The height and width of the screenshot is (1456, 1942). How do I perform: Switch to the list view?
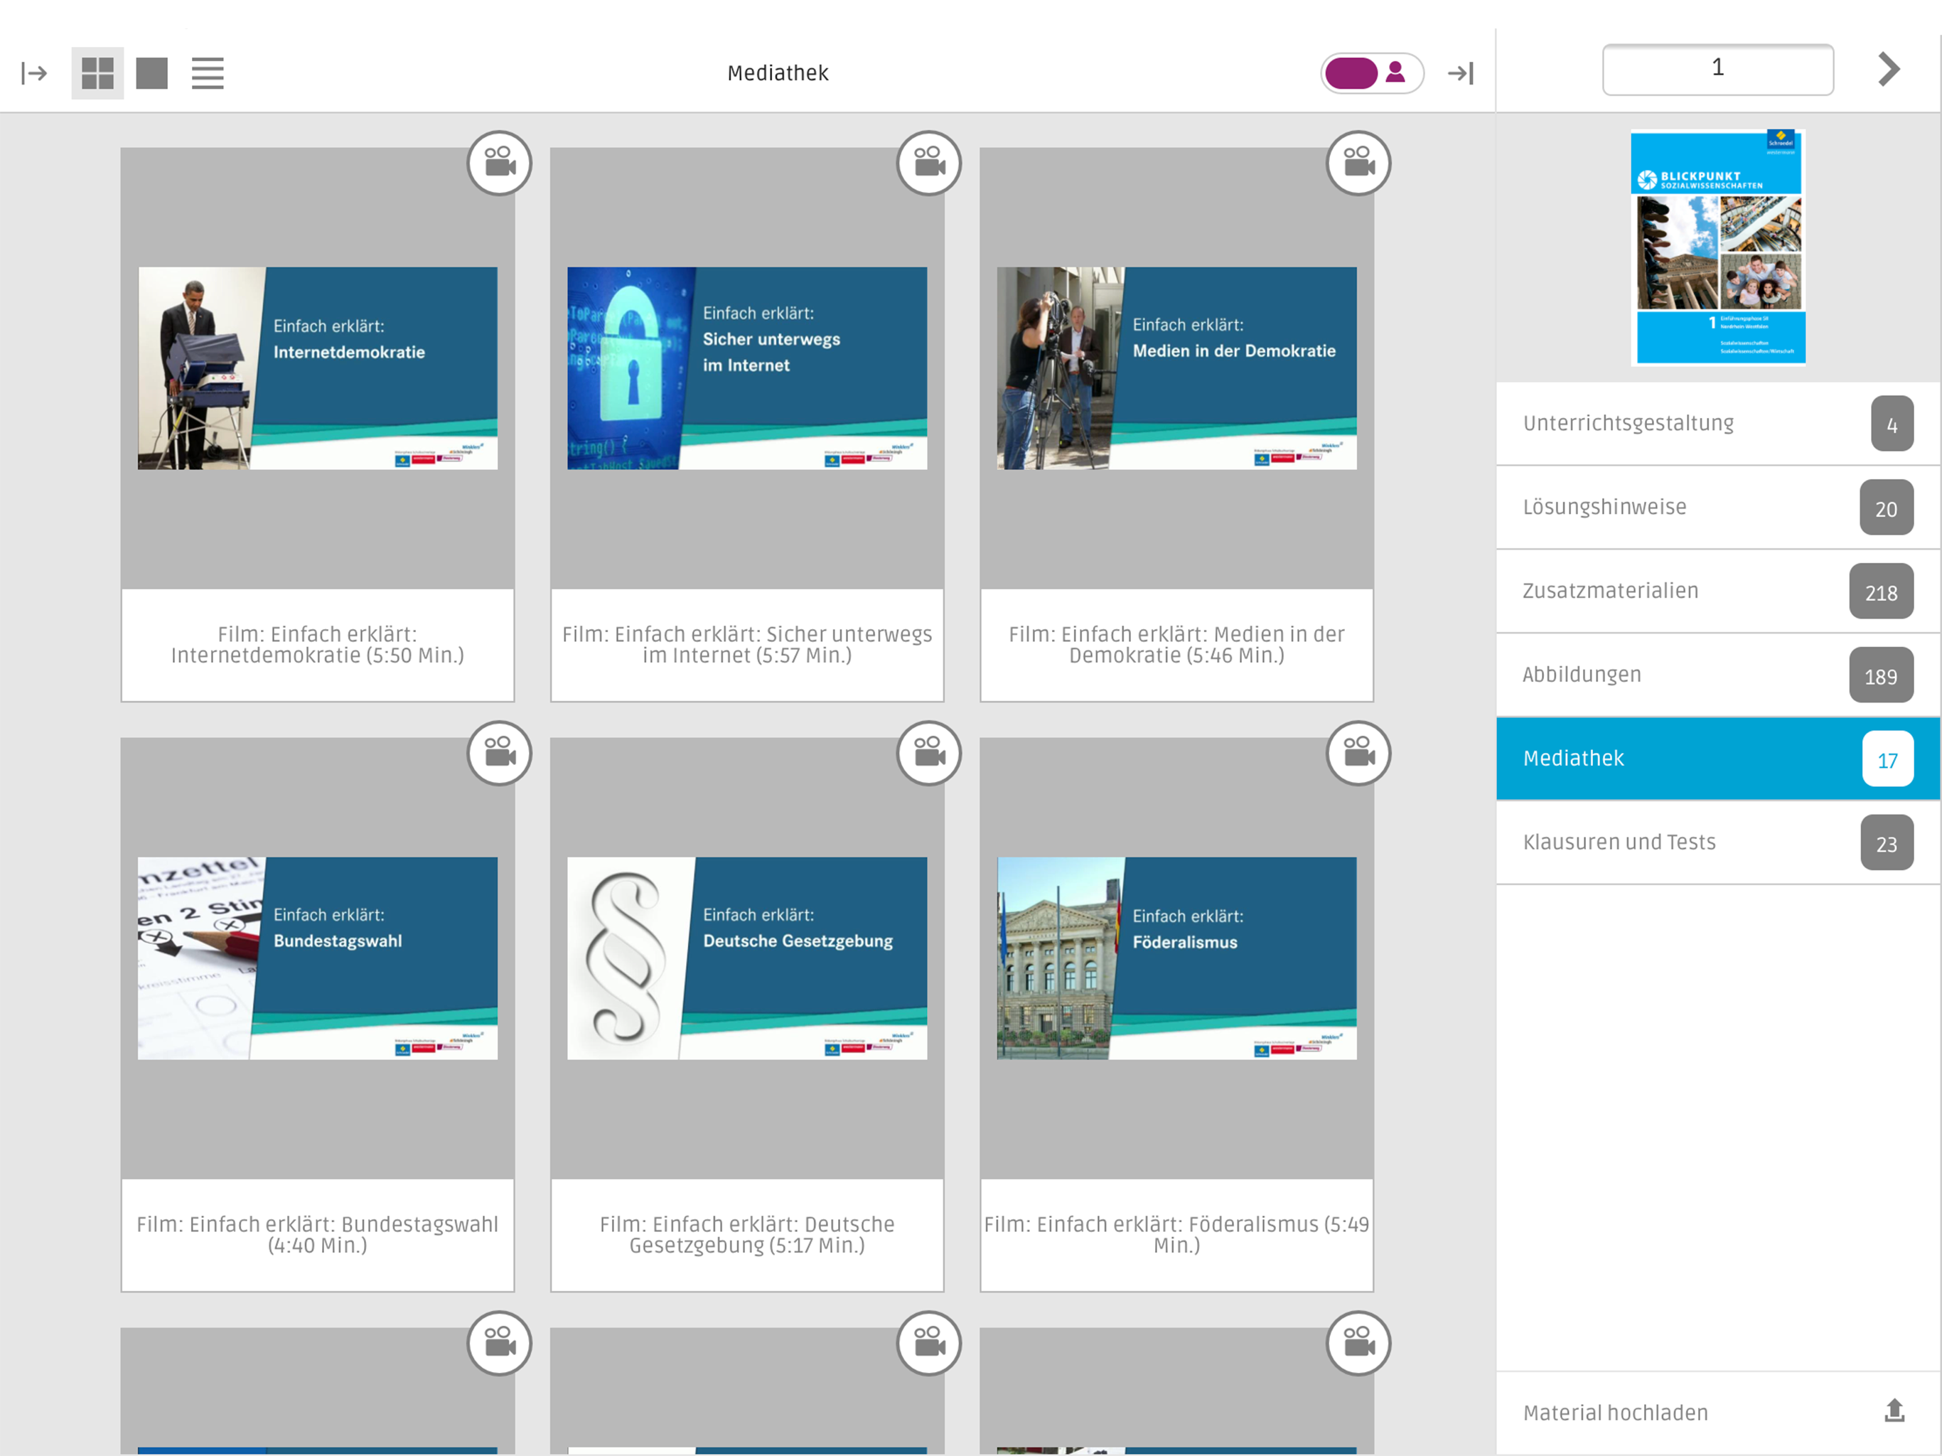(x=207, y=73)
